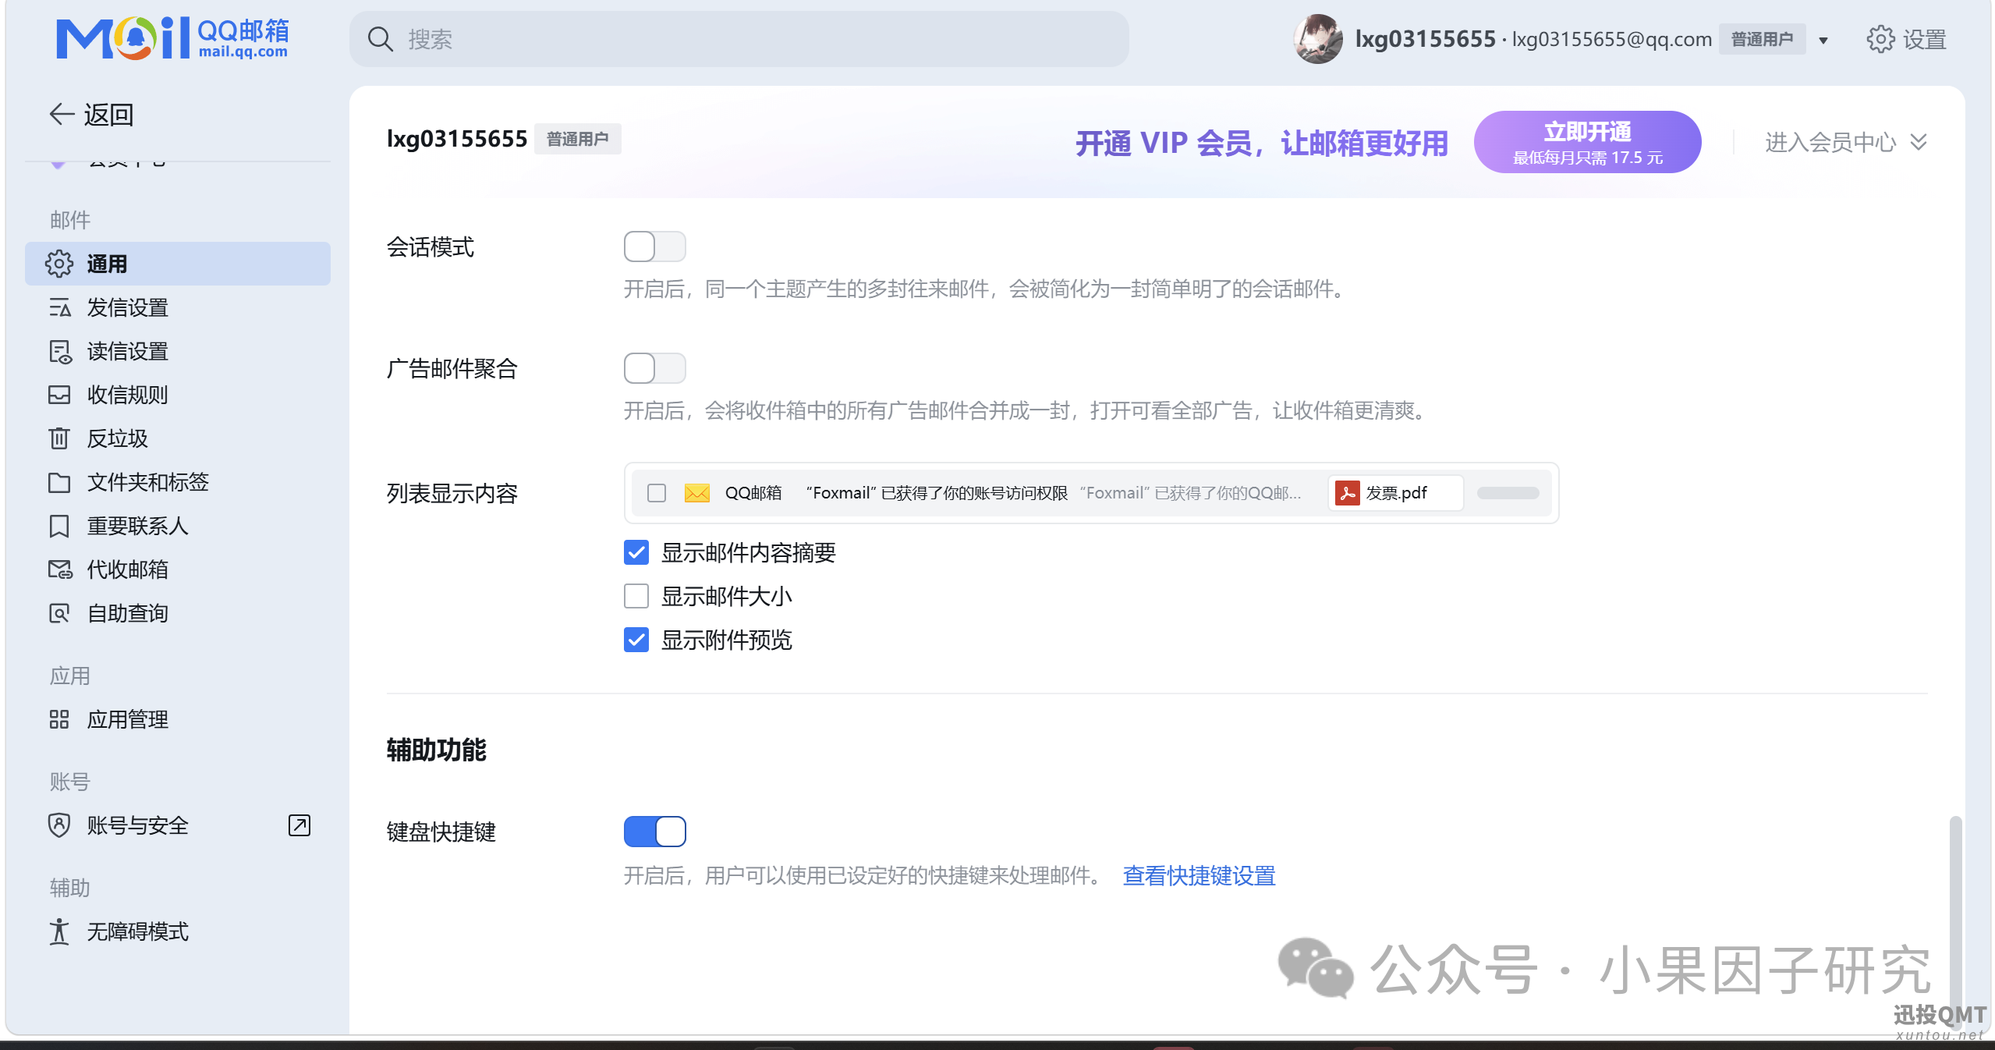Image resolution: width=1995 pixels, height=1050 pixels.
Task: Toggle the 会话模式 switch
Action: [654, 247]
